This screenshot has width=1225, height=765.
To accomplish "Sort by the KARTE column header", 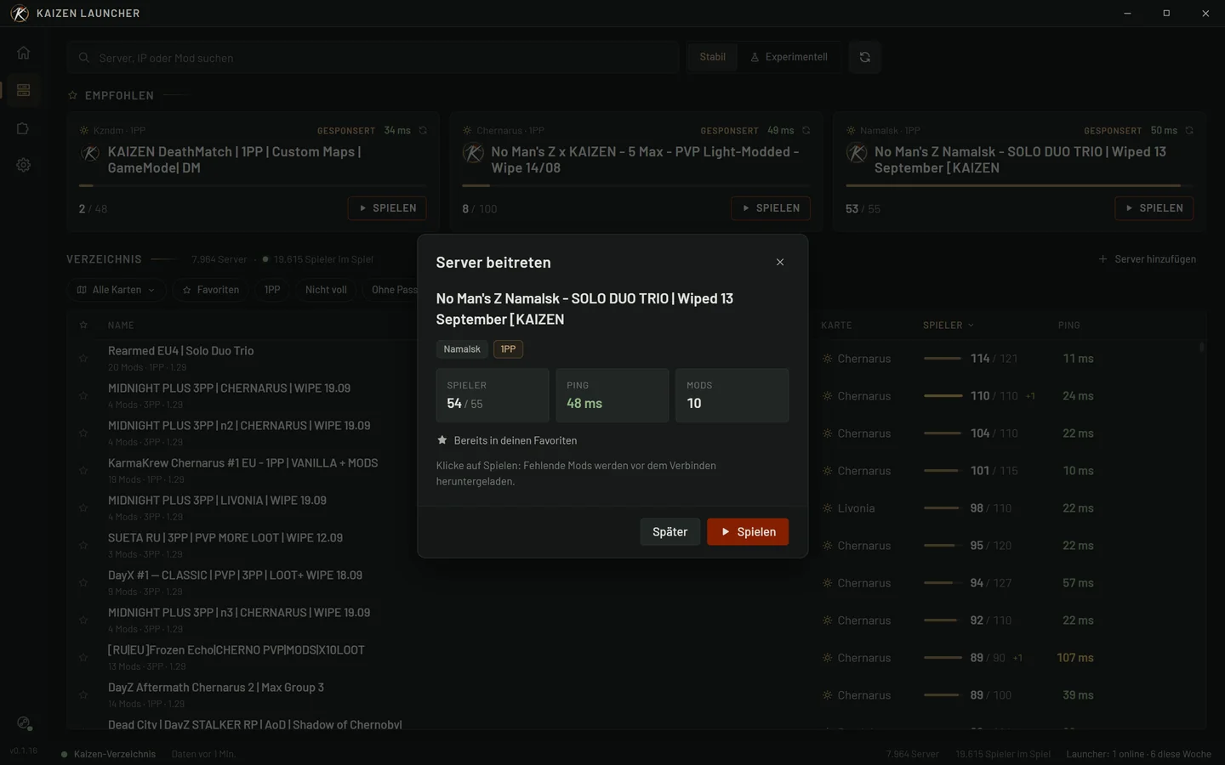I will (836, 326).
